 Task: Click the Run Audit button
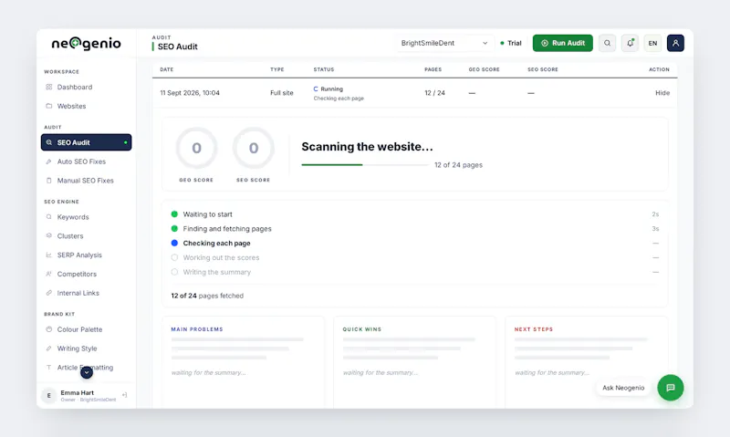(562, 43)
